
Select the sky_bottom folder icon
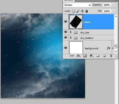(76, 38)
